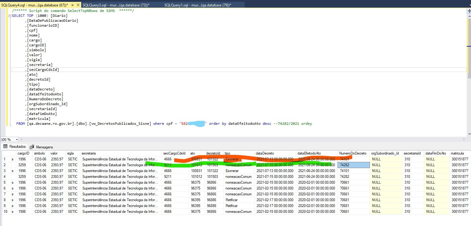Pin the SQLQuery4.sql tab
The height and width of the screenshot is (226, 471).
click(x=73, y=5)
